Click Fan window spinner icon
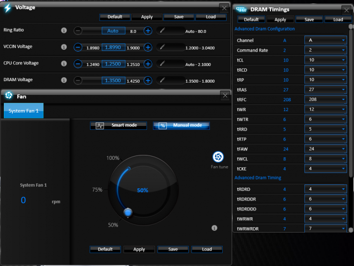 click(9, 95)
